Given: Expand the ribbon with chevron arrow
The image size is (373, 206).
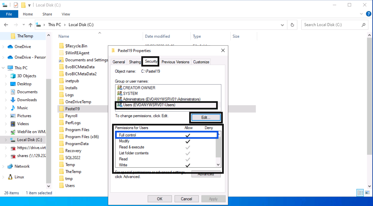Looking at the screenshot, I should [361, 14].
